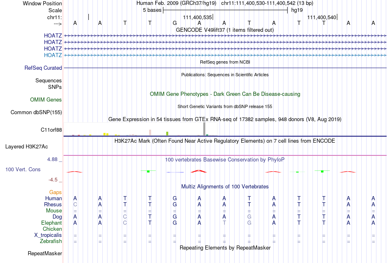Click the X_tropicalis species label
The width and height of the screenshot is (387, 263).
pyautogui.click(x=48, y=235)
